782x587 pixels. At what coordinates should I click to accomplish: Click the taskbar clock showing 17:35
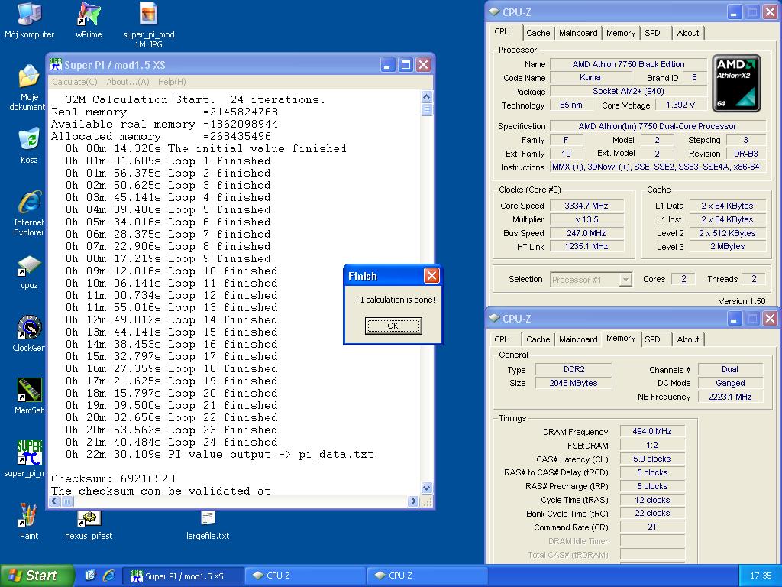761,576
